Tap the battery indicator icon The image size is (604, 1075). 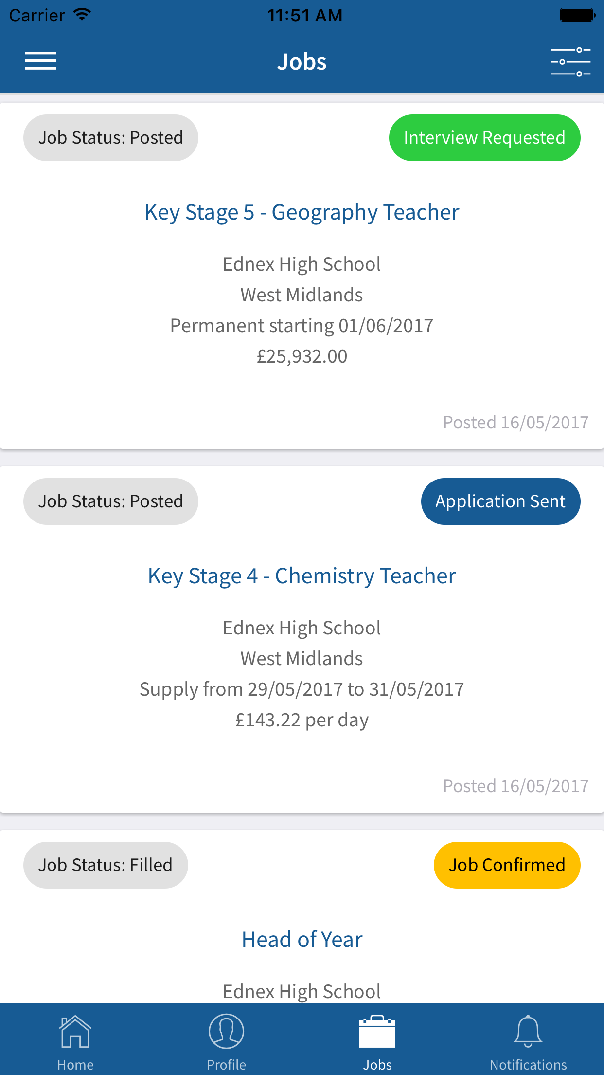pos(577,15)
